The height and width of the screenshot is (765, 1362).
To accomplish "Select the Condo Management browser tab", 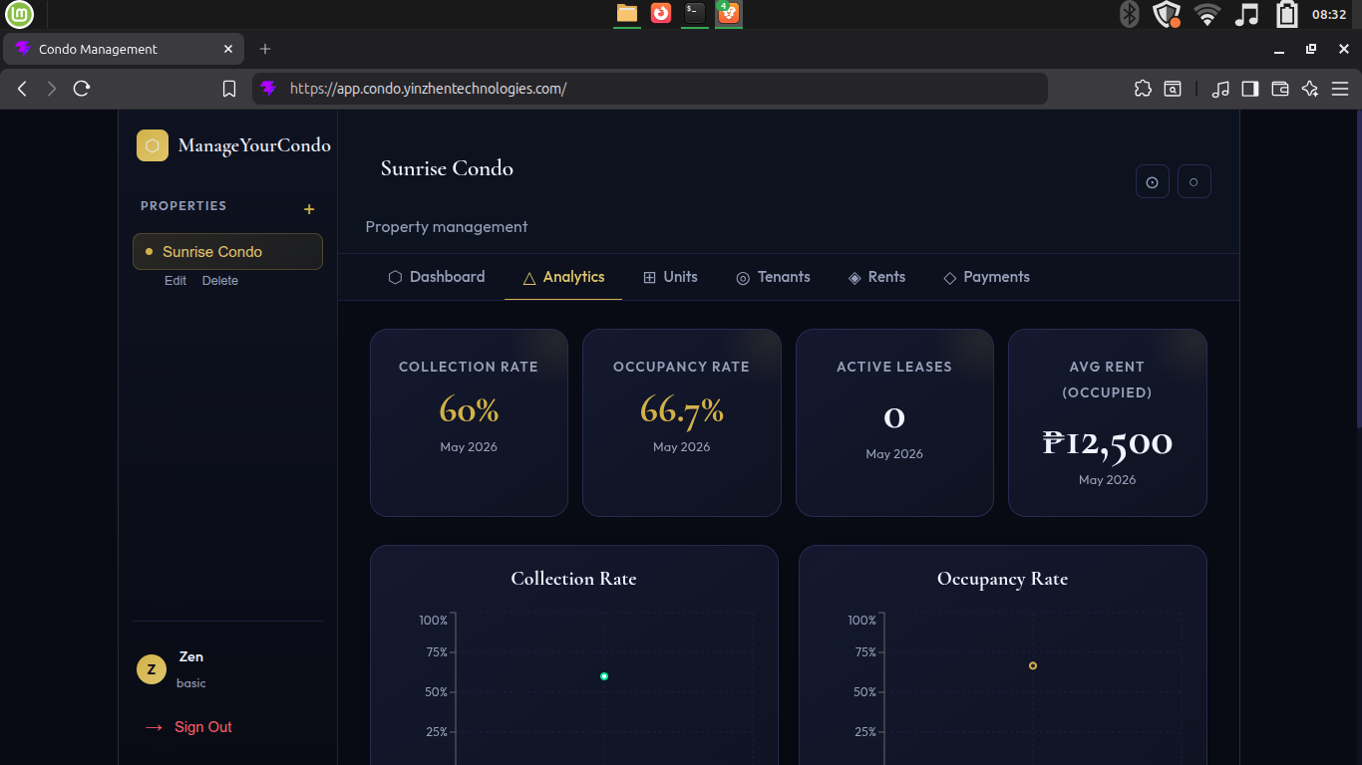I will click(x=124, y=49).
